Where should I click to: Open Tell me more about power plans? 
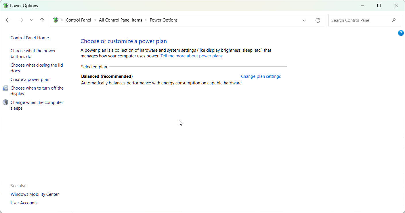[191, 56]
